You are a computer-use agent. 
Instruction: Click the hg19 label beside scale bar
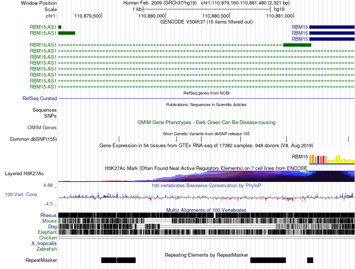279,9
